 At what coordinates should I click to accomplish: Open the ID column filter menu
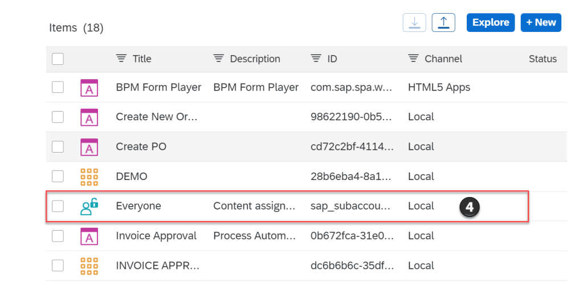click(x=316, y=59)
